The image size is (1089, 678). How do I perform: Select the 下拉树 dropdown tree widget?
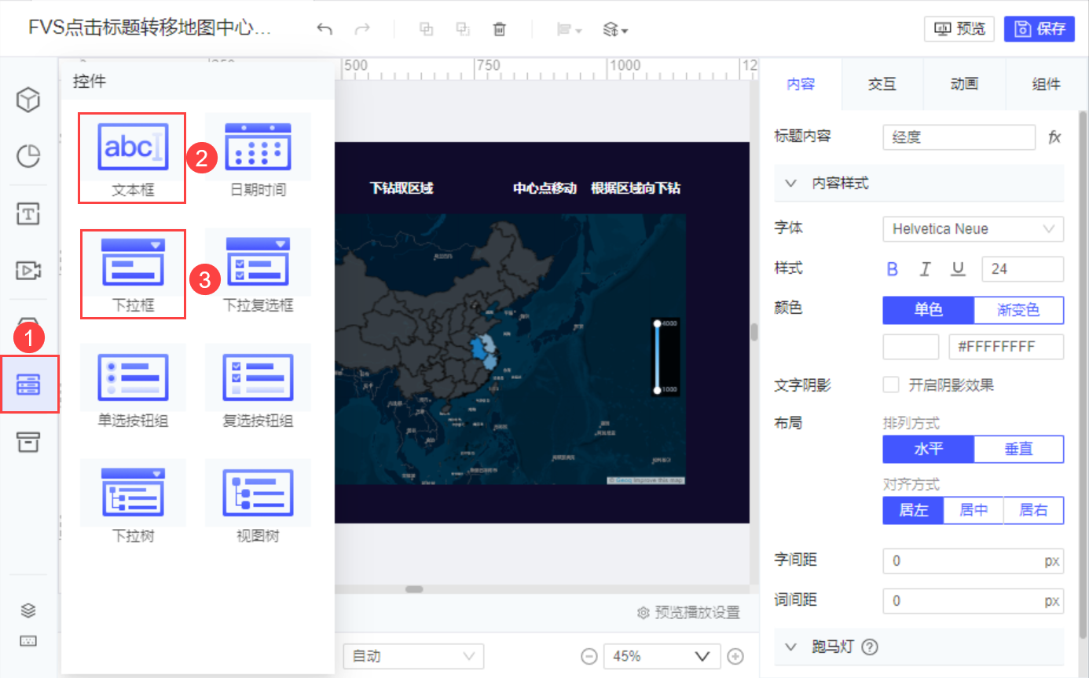click(133, 504)
